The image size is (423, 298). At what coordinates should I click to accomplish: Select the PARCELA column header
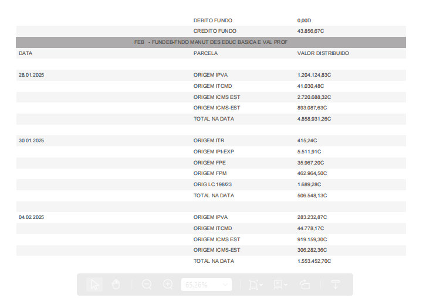tap(205, 53)
